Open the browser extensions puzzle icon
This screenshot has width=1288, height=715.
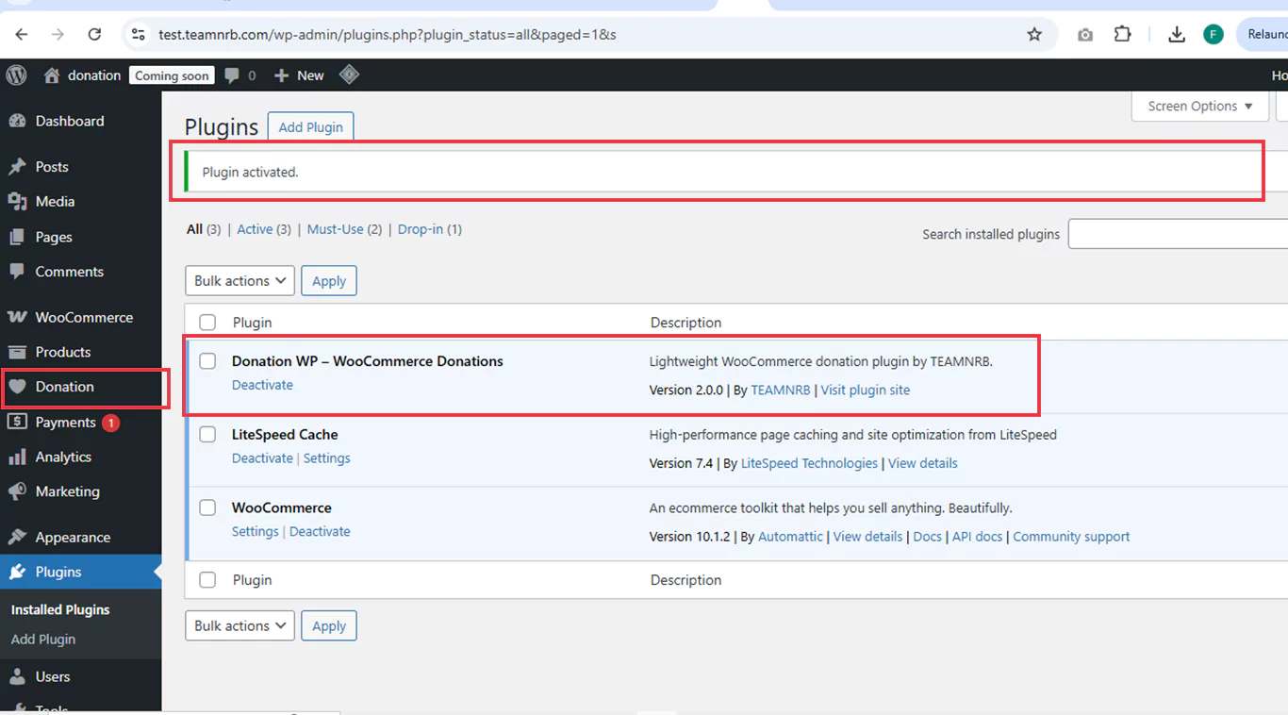(x=1122, y=35)
